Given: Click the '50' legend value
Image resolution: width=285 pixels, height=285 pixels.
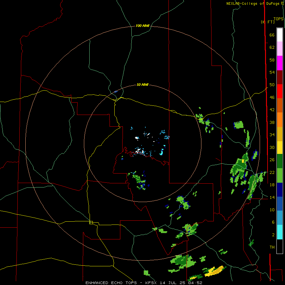Looking at the screenshot, I should click(x=272, y=85).
